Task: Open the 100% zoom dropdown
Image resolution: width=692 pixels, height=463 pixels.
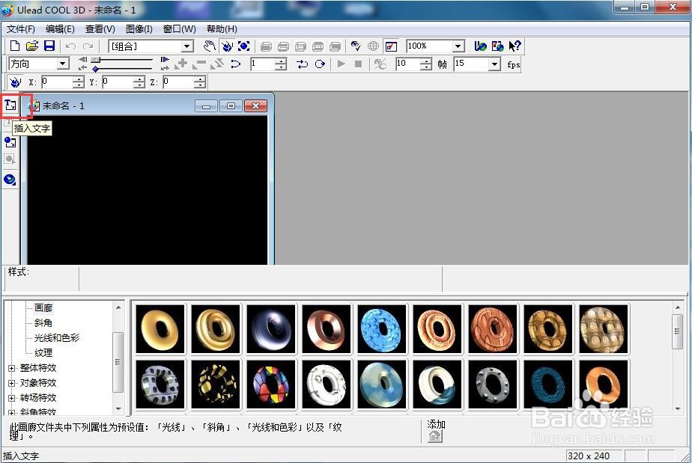Action: click(458, 46)
